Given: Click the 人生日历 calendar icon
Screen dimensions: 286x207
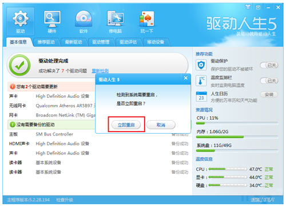Looking at the screenshot, I should tap(201, 97).
